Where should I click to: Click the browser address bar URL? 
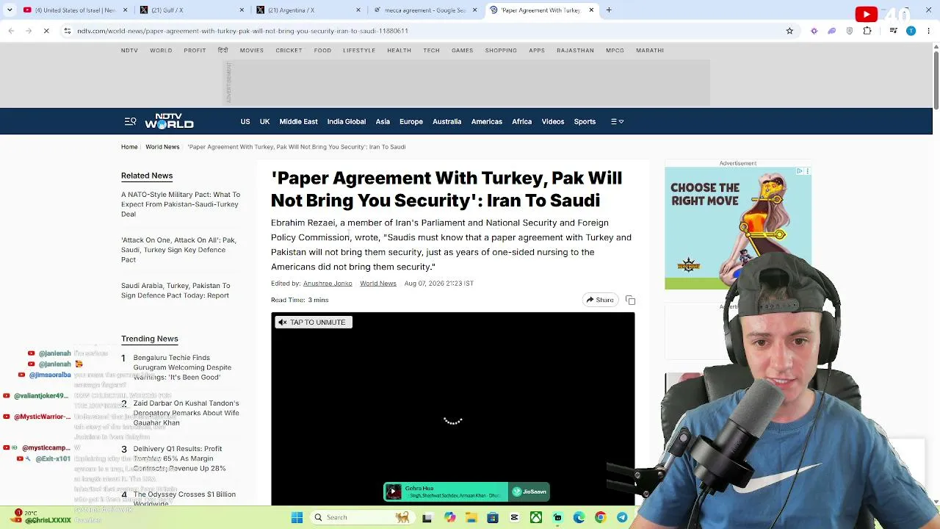coord(242,31)
